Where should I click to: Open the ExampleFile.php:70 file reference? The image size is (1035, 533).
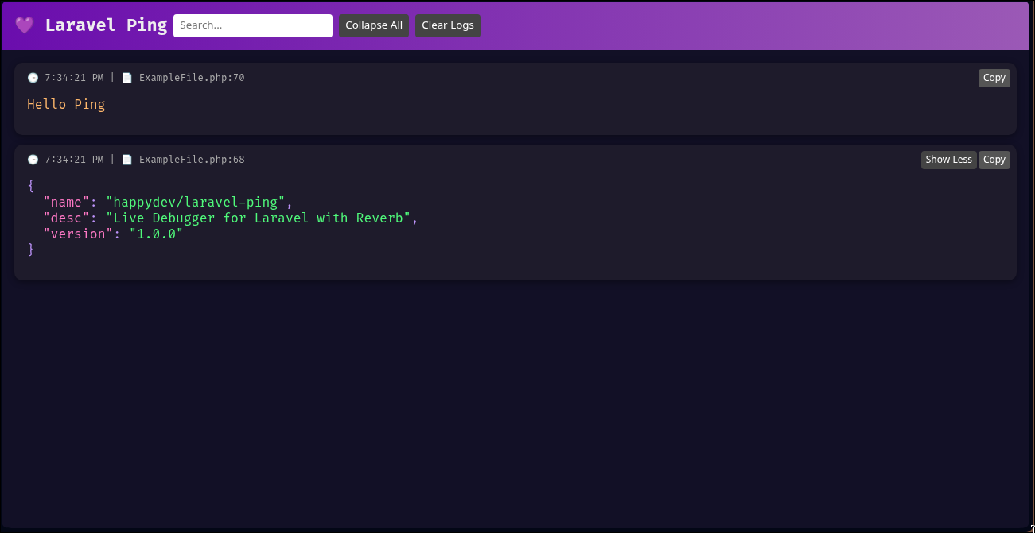pyautogui.click(x=192, y=77)
